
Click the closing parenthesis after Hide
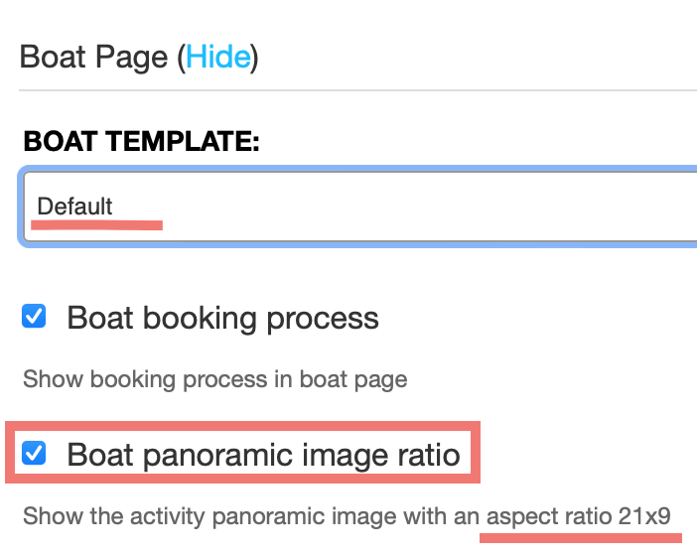tap(255, 58)
